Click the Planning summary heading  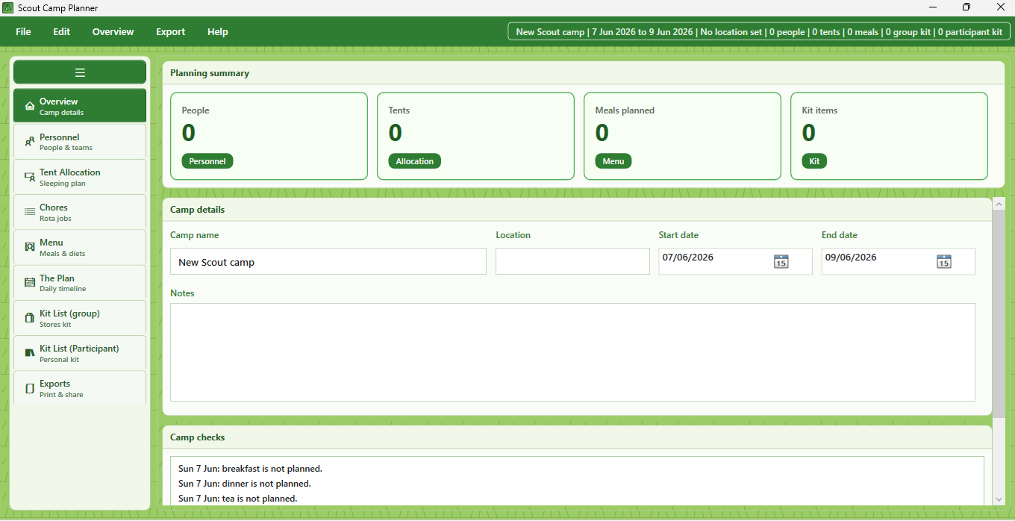coord(210,73)
